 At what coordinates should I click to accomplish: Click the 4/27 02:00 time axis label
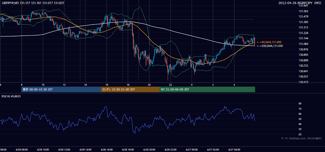213,149
